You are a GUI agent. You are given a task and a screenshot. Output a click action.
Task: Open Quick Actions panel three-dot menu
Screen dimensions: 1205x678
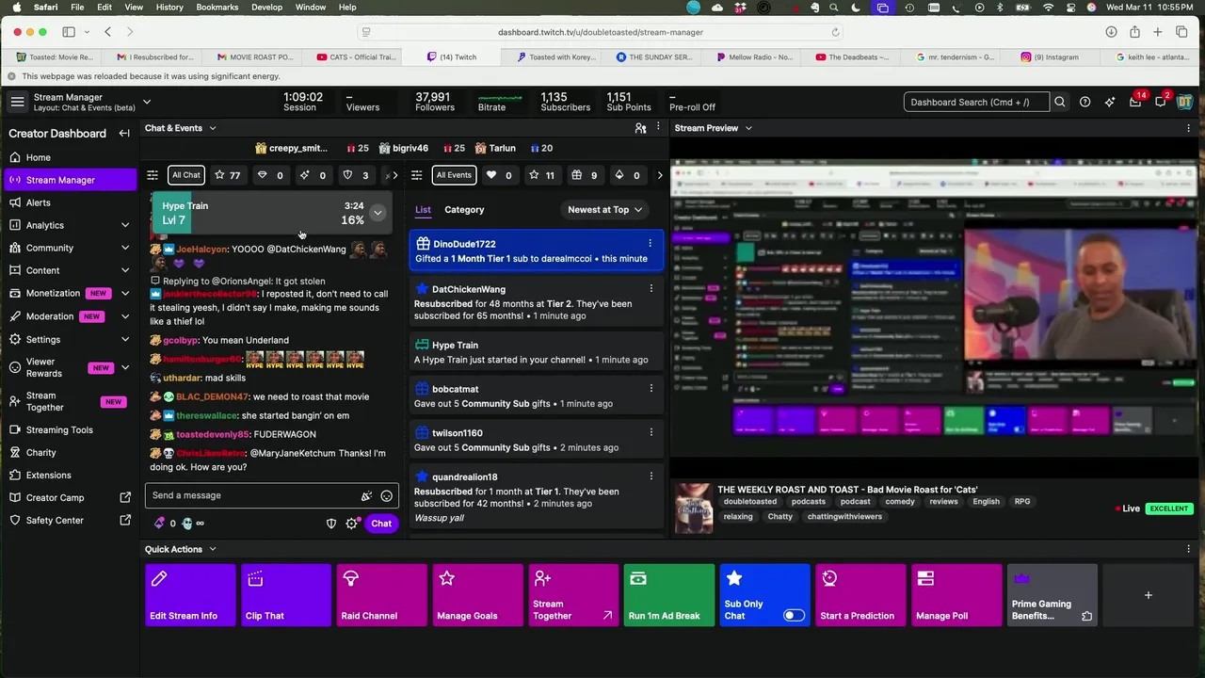[1188, 549]
